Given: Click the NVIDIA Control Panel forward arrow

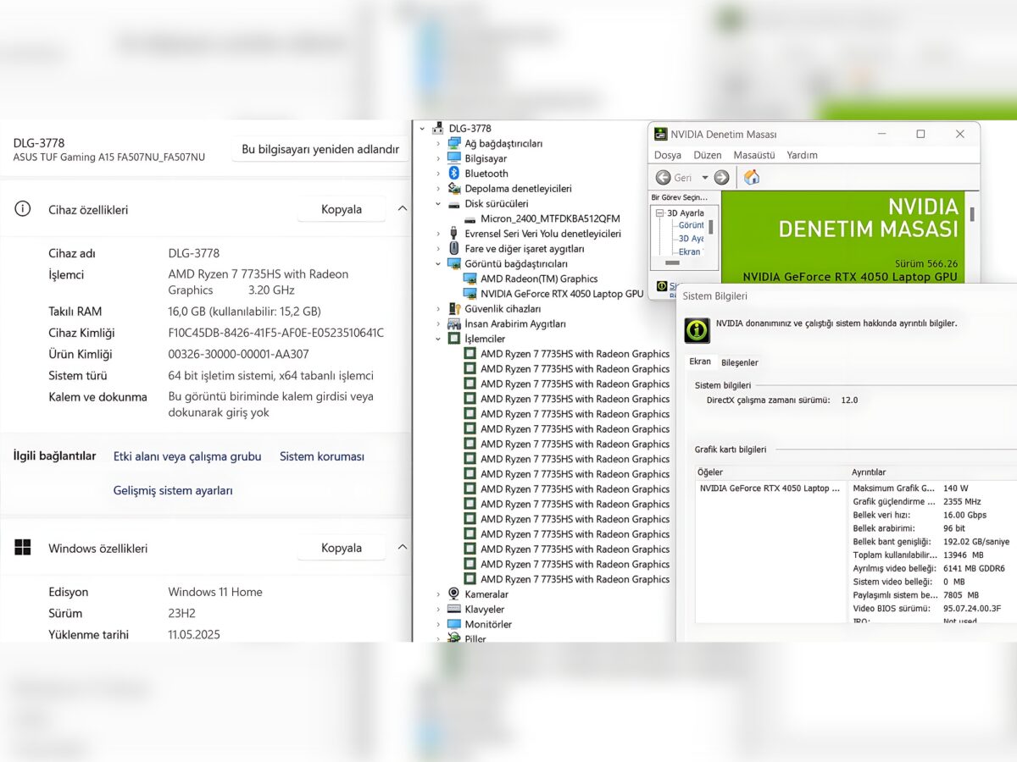Looking at the screenshot, I should [721, 178].
